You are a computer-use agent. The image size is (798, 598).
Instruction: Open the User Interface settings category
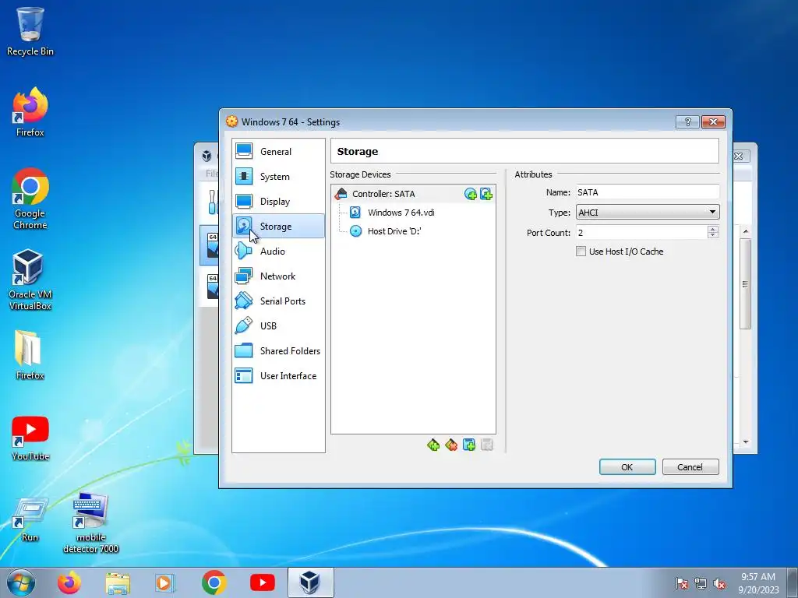click(x=278, y=376)
